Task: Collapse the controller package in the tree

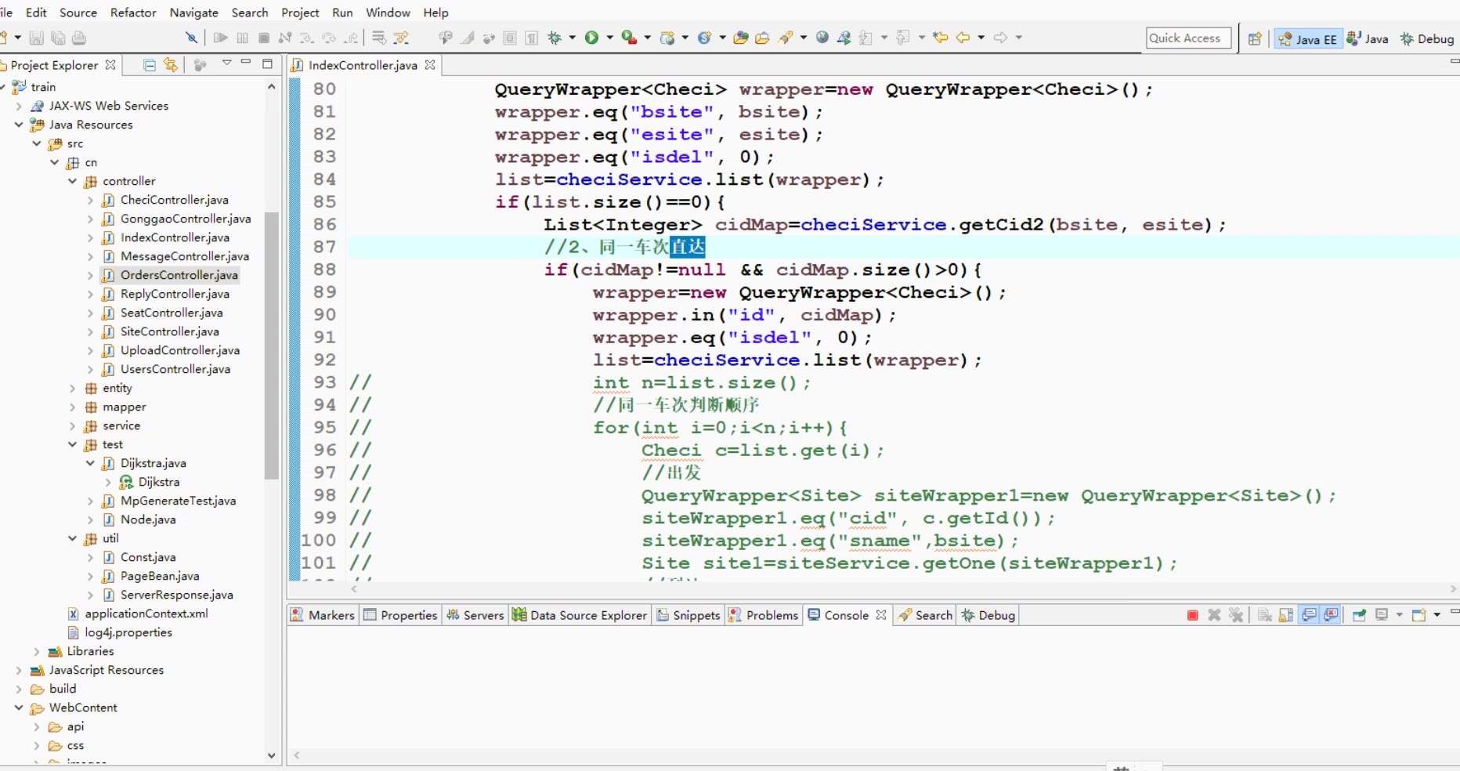Action: point(73,181)
